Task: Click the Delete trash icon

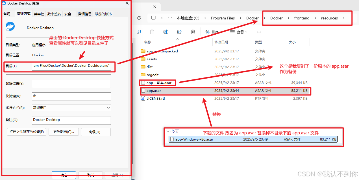Action: click(193, 32)
